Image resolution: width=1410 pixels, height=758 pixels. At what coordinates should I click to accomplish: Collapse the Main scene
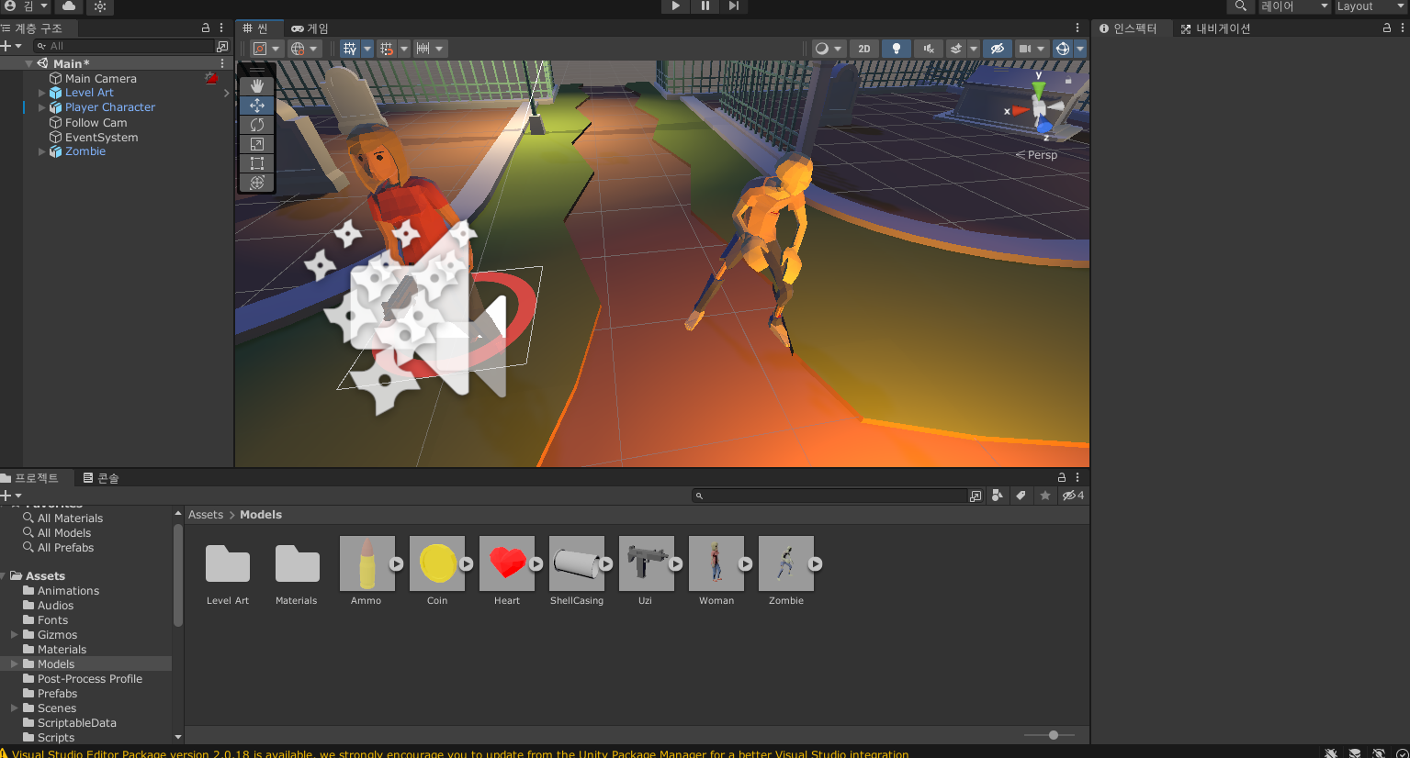click(29, 63)
